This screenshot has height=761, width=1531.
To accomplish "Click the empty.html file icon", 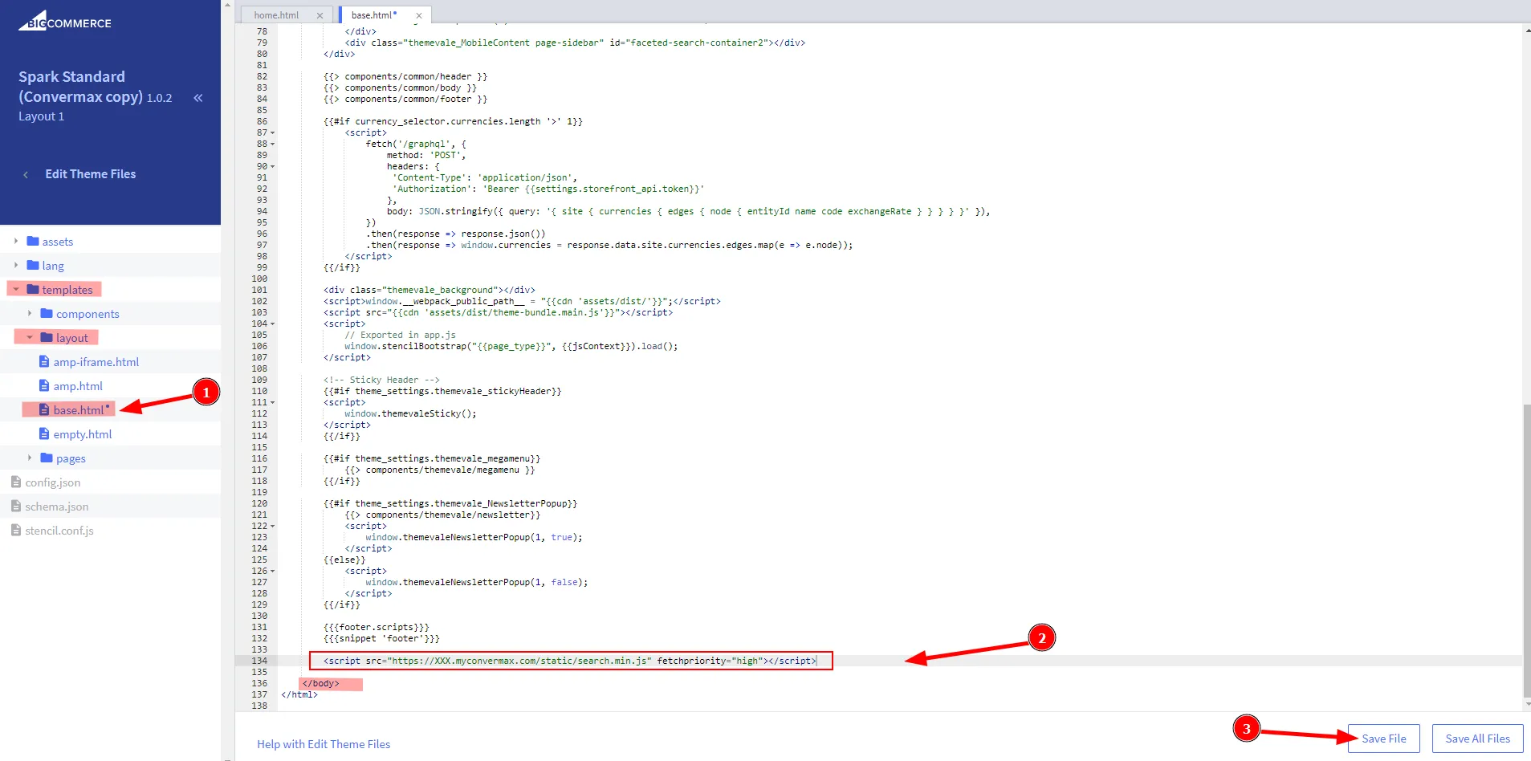I will [45, 434].
